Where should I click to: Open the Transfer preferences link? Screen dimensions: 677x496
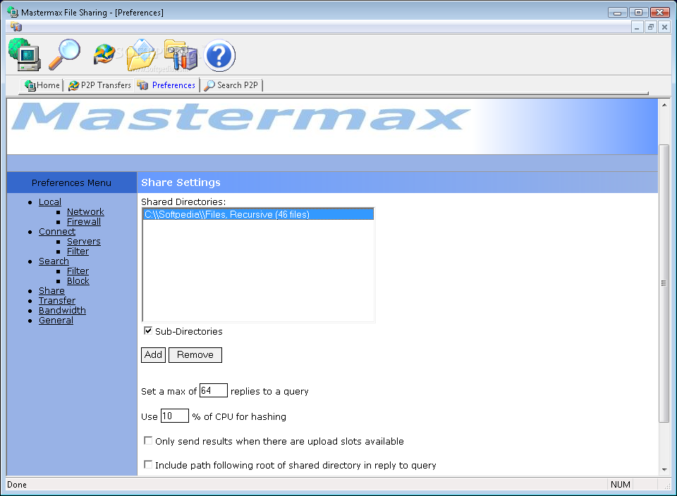[x=57, y=301]
